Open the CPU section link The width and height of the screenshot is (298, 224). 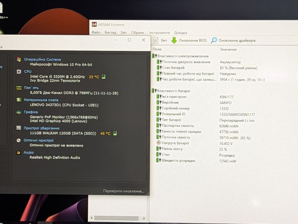point(28,71)
